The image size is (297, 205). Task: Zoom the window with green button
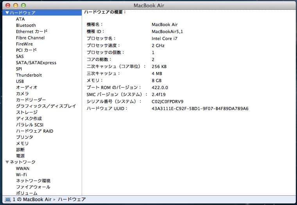tap(23, 5)
